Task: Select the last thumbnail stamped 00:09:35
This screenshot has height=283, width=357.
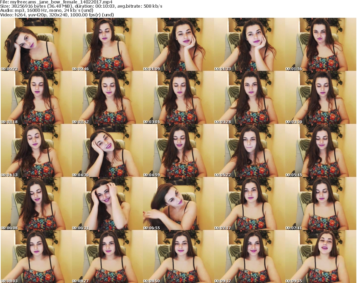Action: [321, 256]
